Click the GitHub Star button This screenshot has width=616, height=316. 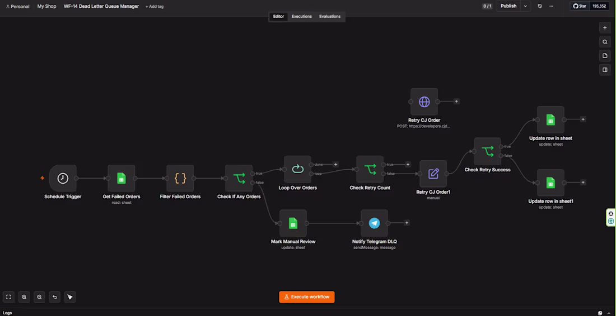[x=580, y=6]
